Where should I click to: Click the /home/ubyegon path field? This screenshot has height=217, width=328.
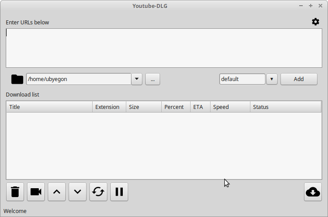tap(78, 79)
